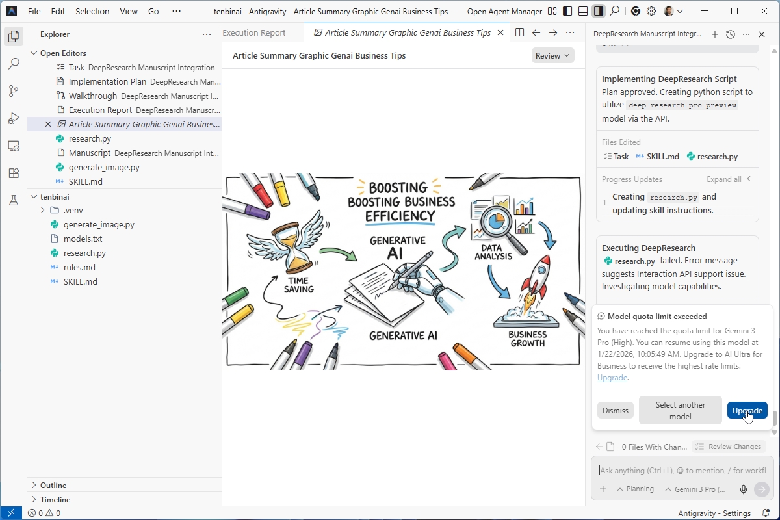Screen dimensions: 780x520
Task: Open the Extensions view
Action: pyautogui.click(x=14, y=173)
